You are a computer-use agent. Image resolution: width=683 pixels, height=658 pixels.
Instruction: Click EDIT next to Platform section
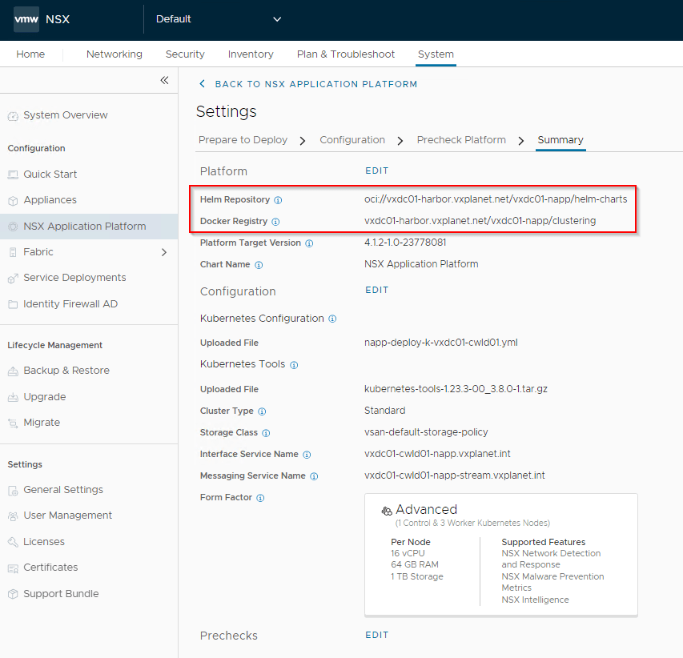point(377,171)
